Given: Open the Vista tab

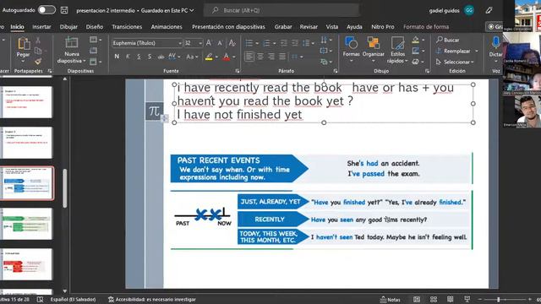Looking at the screenshot, I should pyautogui.click(x=332, y=26).
